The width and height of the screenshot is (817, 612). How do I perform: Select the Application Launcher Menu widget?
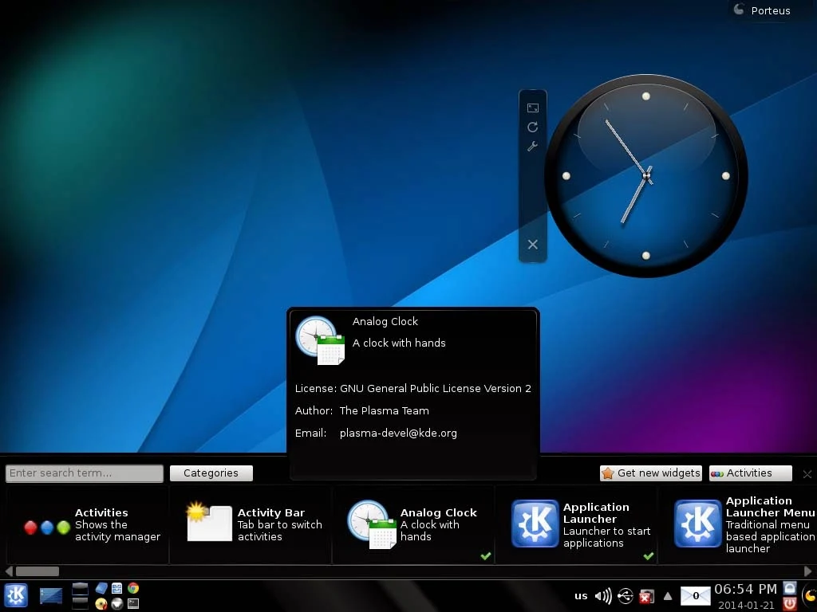pyautogui.click(x=738, y=525)
